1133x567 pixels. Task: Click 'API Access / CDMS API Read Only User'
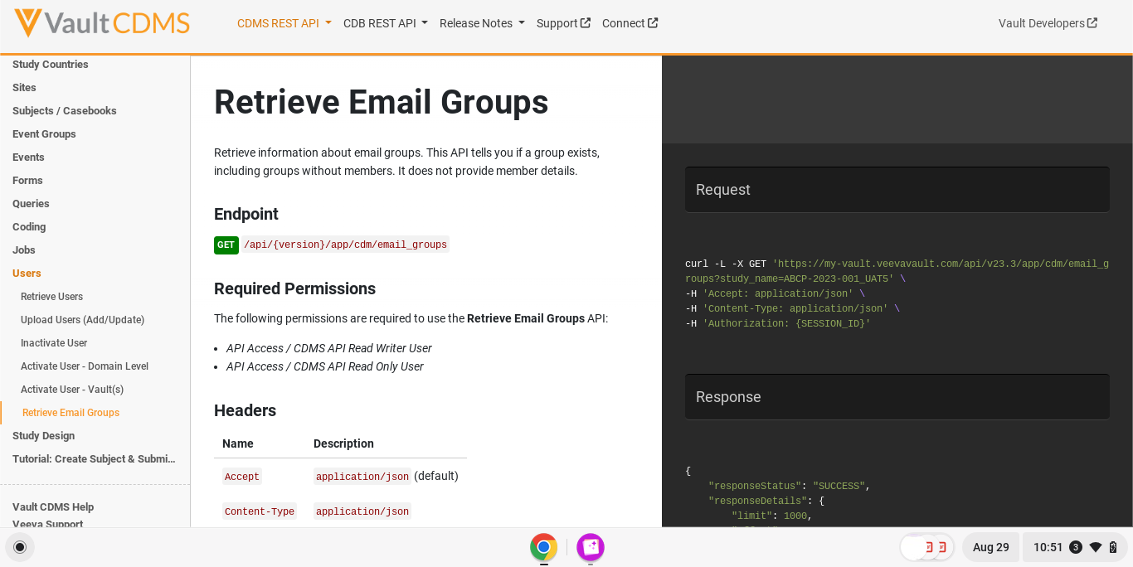pyautogui.click(x=324, y=366)
